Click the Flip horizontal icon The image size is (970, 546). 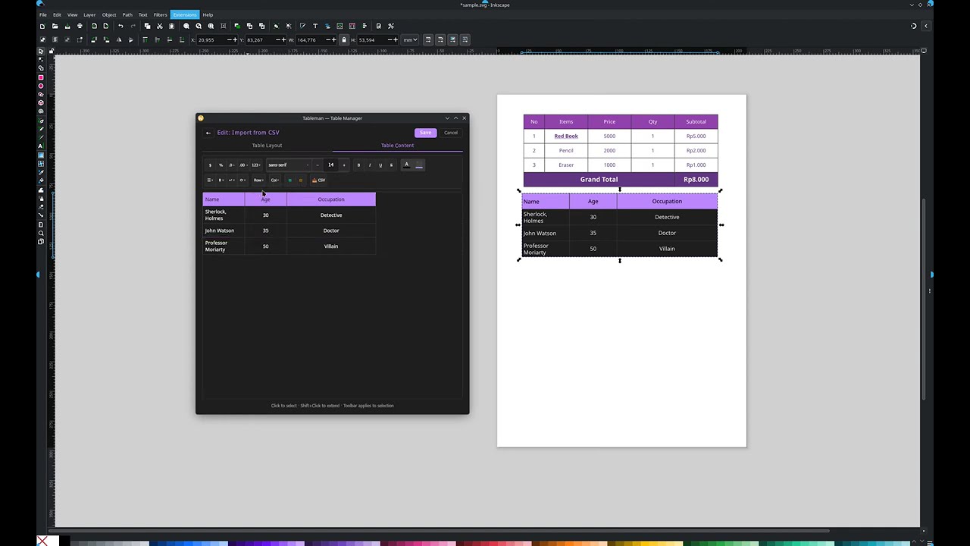point(119,39)
